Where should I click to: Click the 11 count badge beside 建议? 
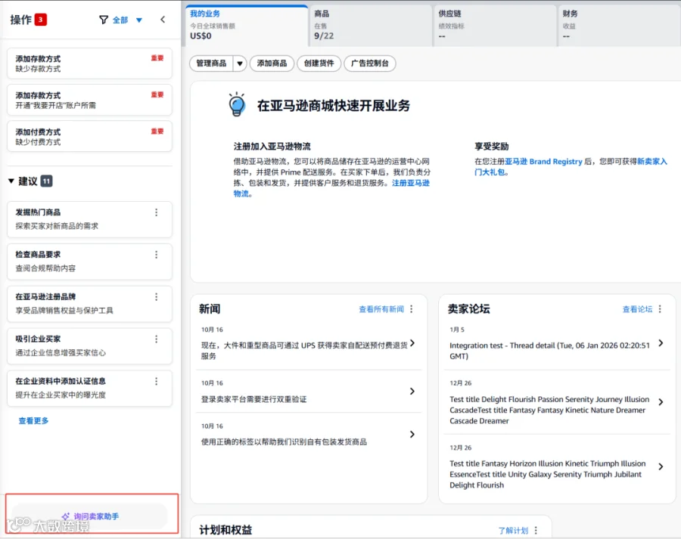click(46, 181)
